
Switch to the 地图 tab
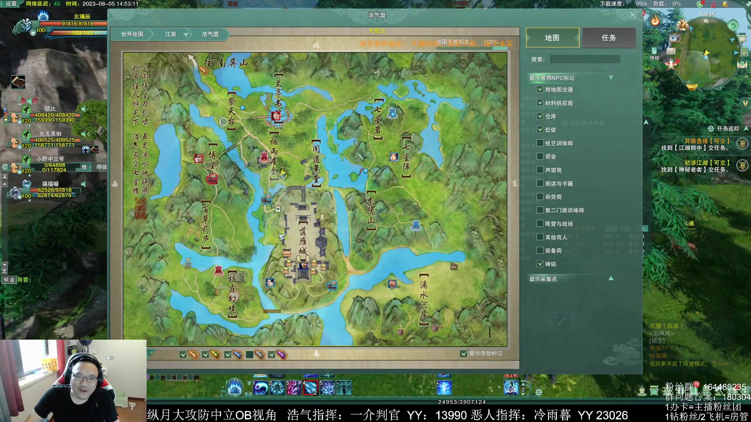pos(552,38)
